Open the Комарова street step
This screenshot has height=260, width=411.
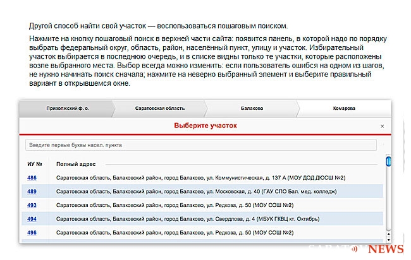coord(344,108)
